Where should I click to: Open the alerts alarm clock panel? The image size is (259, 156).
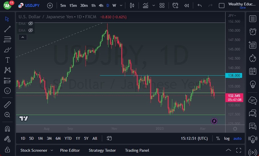coord(252,32)
